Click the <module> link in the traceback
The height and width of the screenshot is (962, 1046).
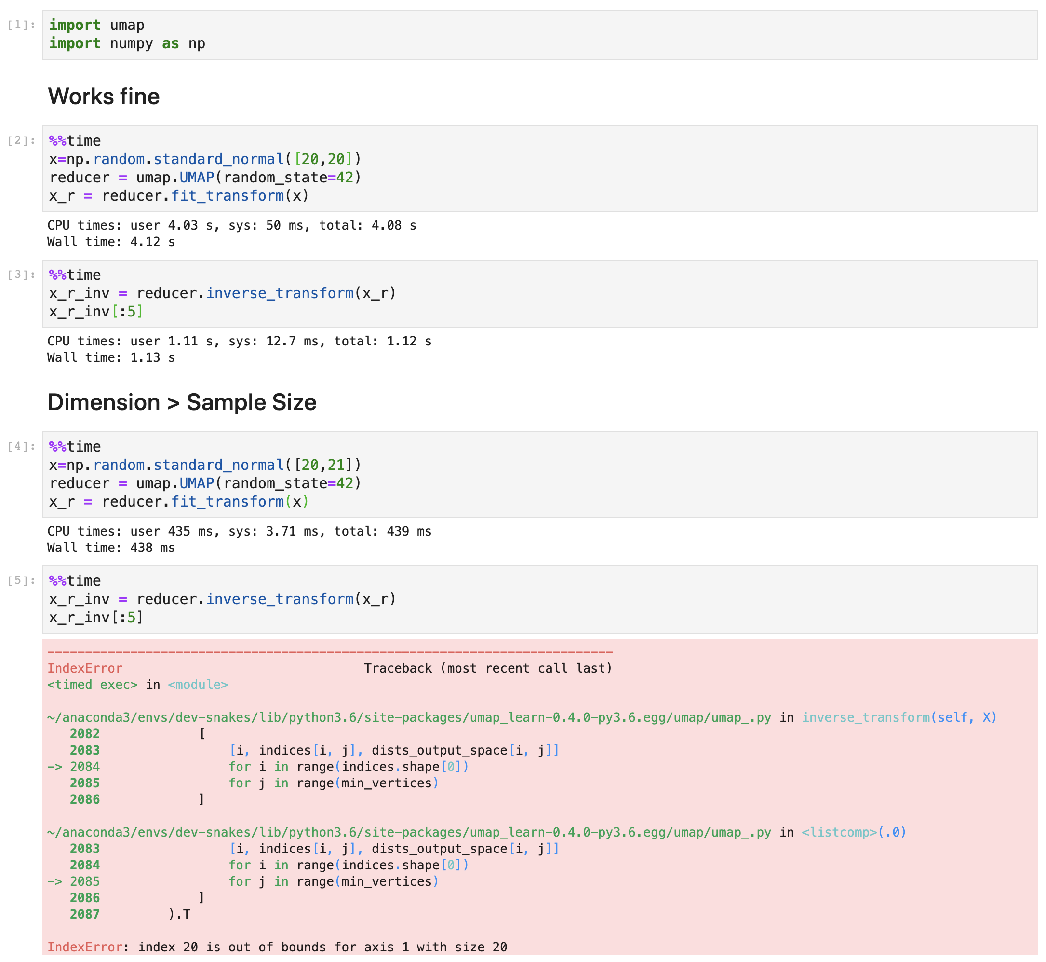(199, 685)
